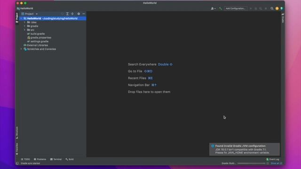The width and height of the screenshot is (301, 169).
Task: Click the 'Navigation Bar' hint text
Action: coord(139,85)
